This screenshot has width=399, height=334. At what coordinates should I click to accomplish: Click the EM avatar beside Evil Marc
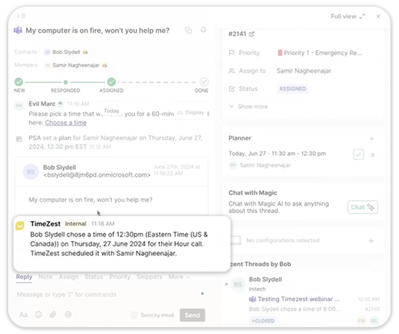point(19,105)
